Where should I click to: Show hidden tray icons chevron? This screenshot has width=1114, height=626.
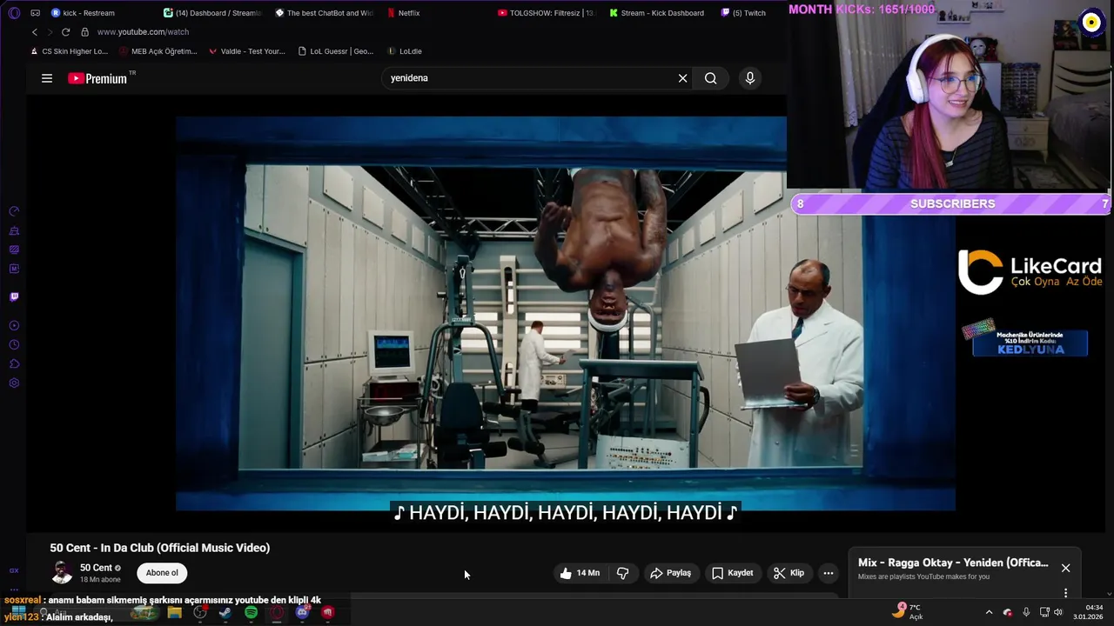[x=989, y=612]
